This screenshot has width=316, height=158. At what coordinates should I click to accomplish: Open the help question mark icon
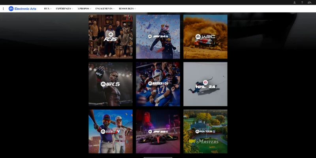302,2
